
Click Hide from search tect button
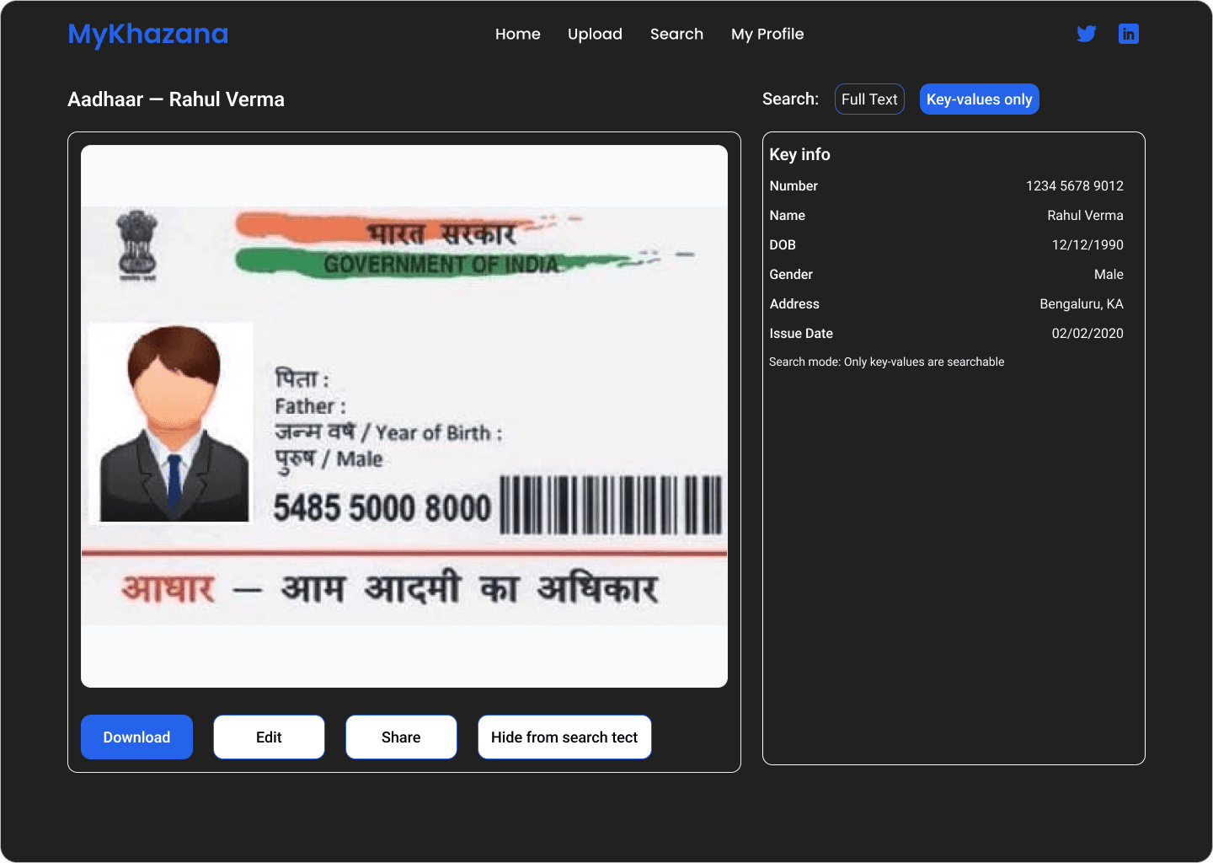564,737
